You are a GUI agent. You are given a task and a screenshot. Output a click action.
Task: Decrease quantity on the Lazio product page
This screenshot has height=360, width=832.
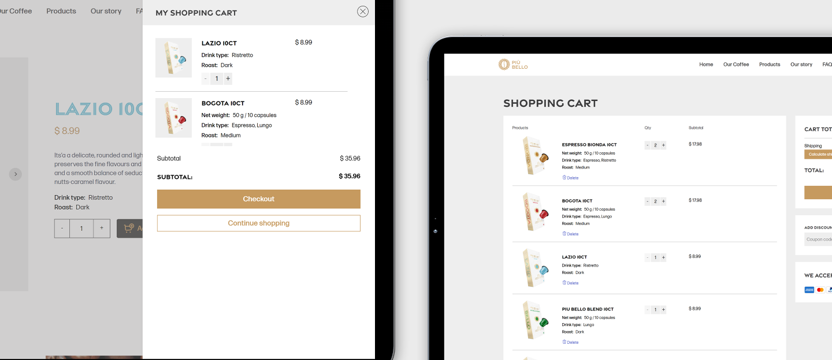(62, 228)
